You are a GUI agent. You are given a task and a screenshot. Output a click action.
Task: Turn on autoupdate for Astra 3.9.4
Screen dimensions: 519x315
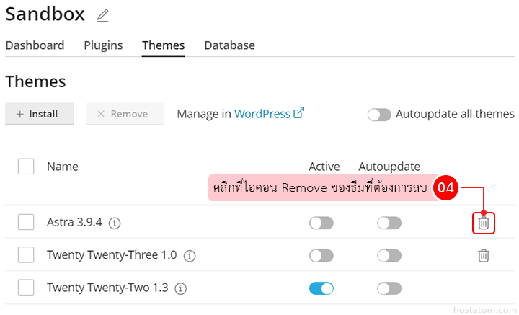[389, 223]
